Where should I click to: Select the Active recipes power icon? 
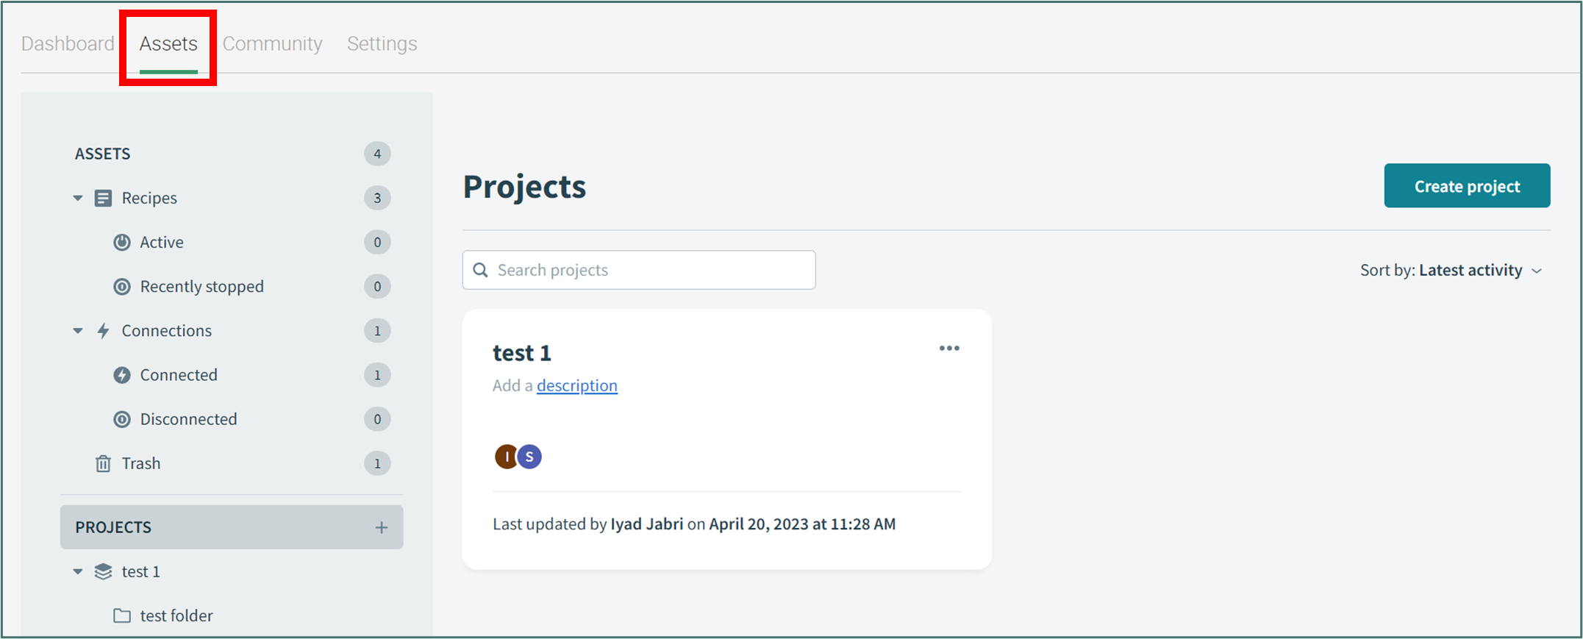122,242
